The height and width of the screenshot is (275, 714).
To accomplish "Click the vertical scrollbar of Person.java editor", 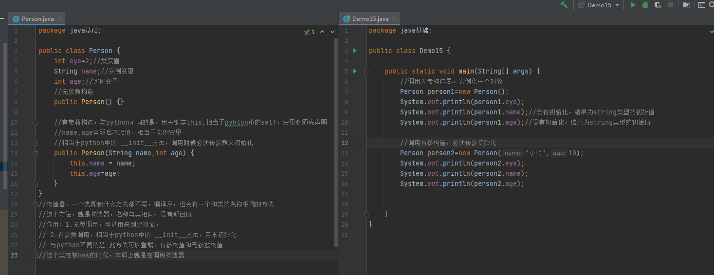I will pos(336,143).
